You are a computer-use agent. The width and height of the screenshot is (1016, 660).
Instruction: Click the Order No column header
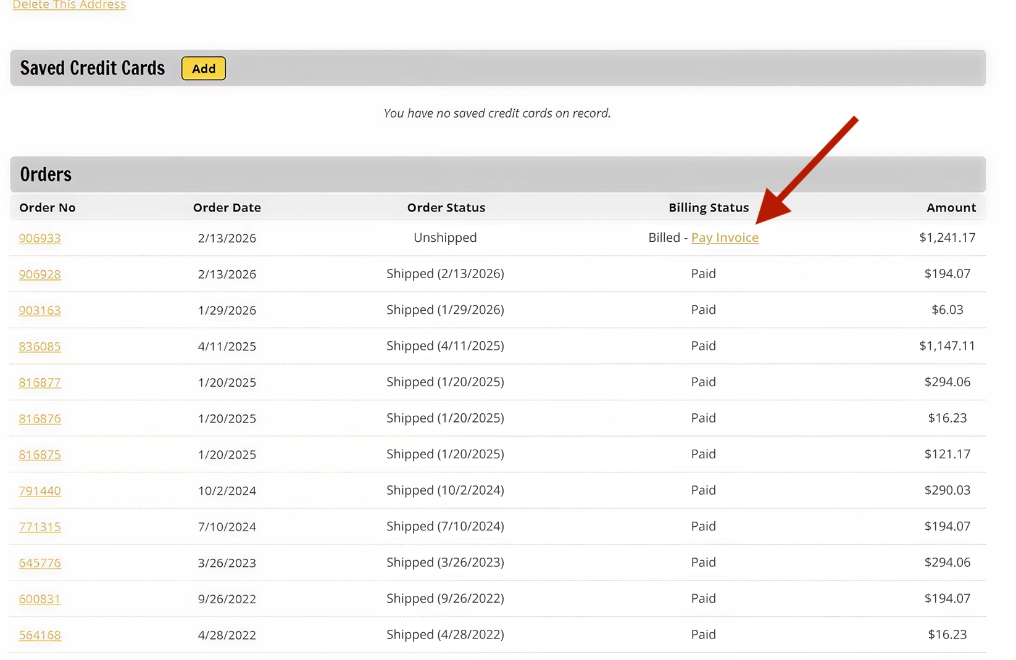click(x=48, y=207)
